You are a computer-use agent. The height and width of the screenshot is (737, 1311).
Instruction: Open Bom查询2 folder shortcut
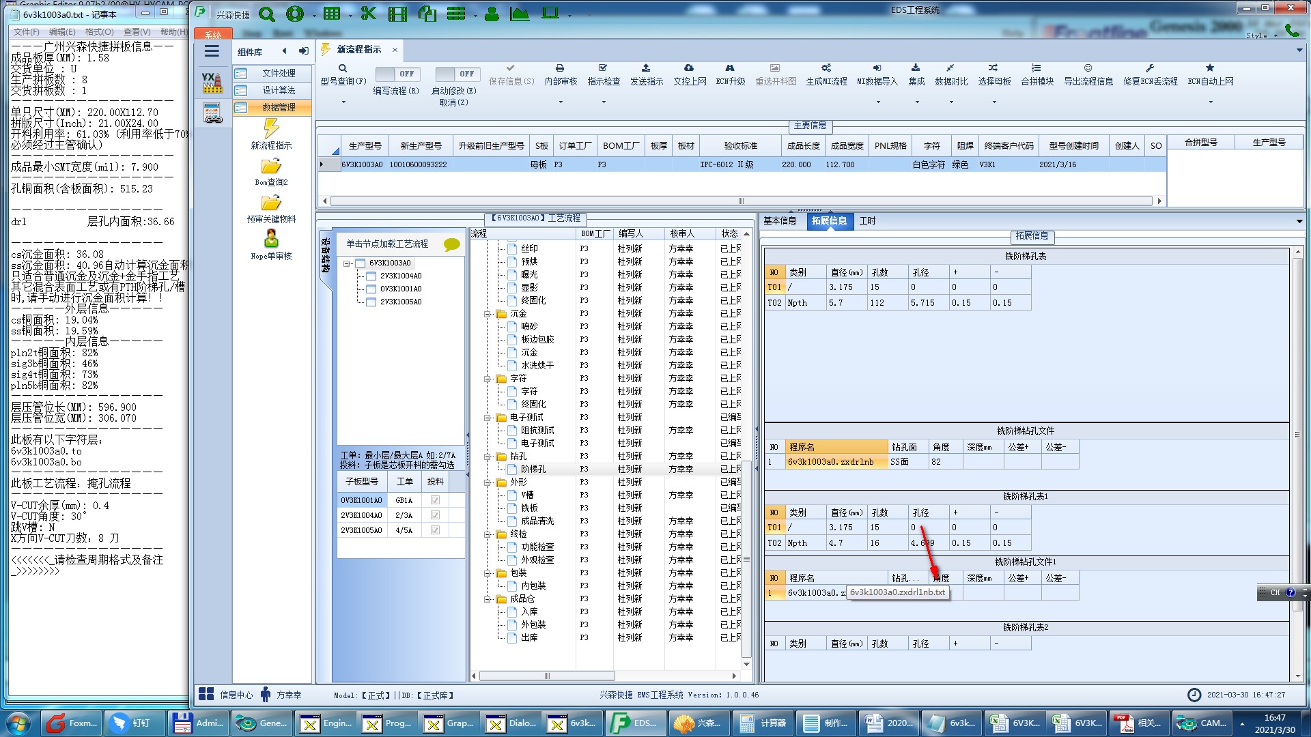click(271, 173)
